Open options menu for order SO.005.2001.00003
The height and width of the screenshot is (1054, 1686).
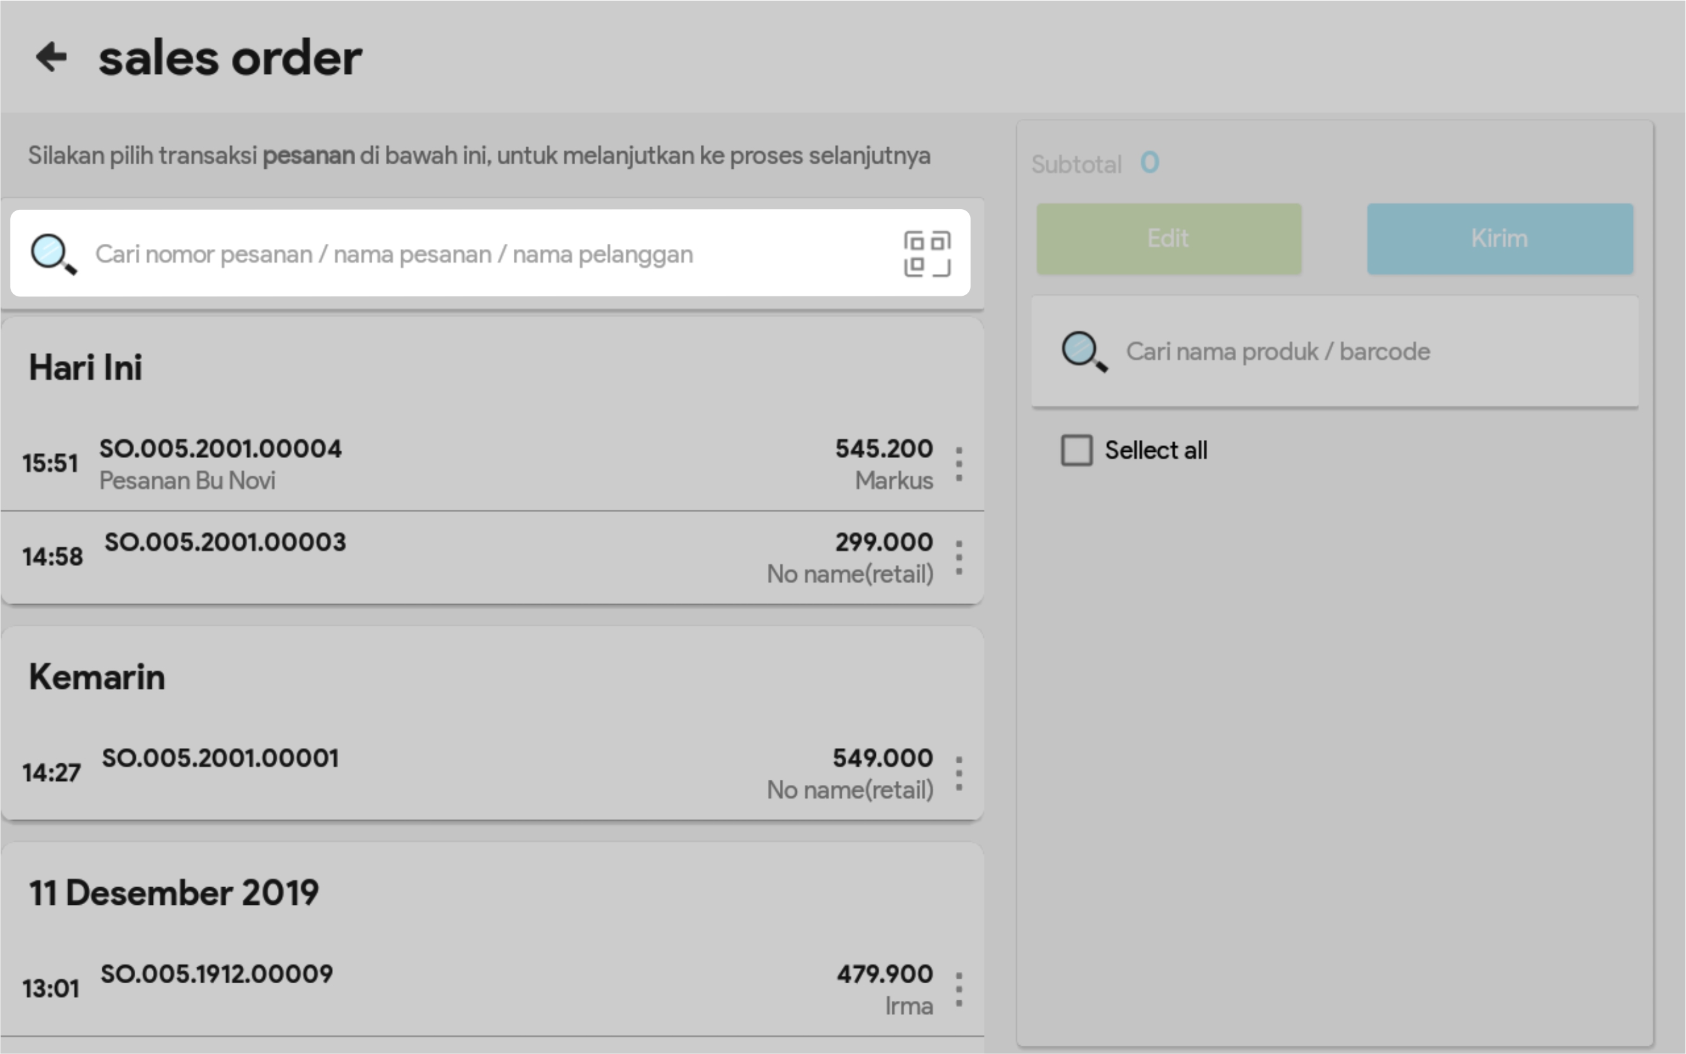959,558
